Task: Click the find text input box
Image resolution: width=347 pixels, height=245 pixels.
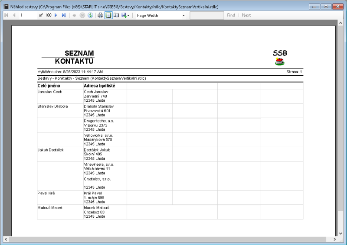Action: (206, 15)
